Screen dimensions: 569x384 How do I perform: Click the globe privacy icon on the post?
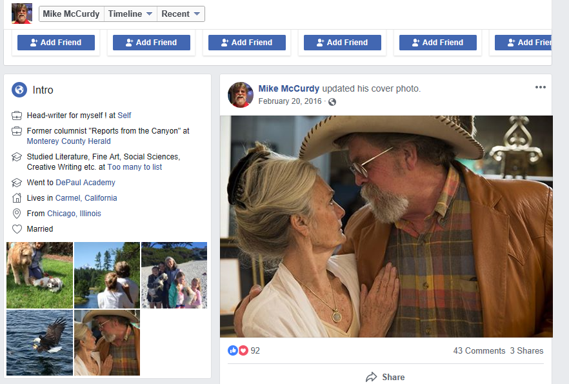[333, 101]
